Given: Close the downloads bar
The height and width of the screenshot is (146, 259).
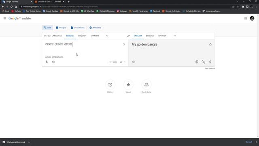Looking at the screenshot, I should [x=257, y=142].
